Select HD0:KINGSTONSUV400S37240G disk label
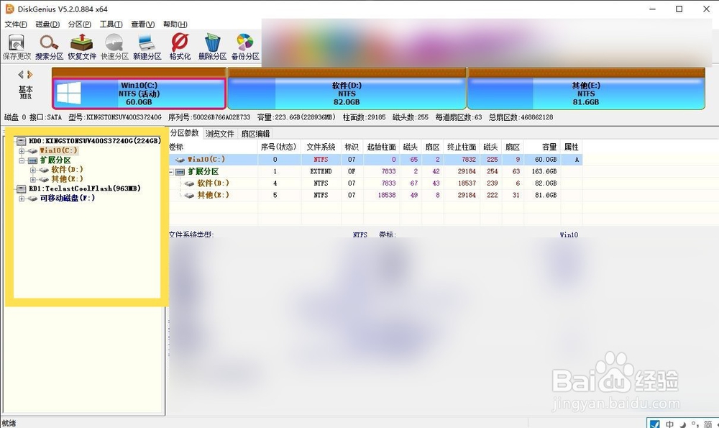The width and height of the screenshot is (719, 428). 95,141
